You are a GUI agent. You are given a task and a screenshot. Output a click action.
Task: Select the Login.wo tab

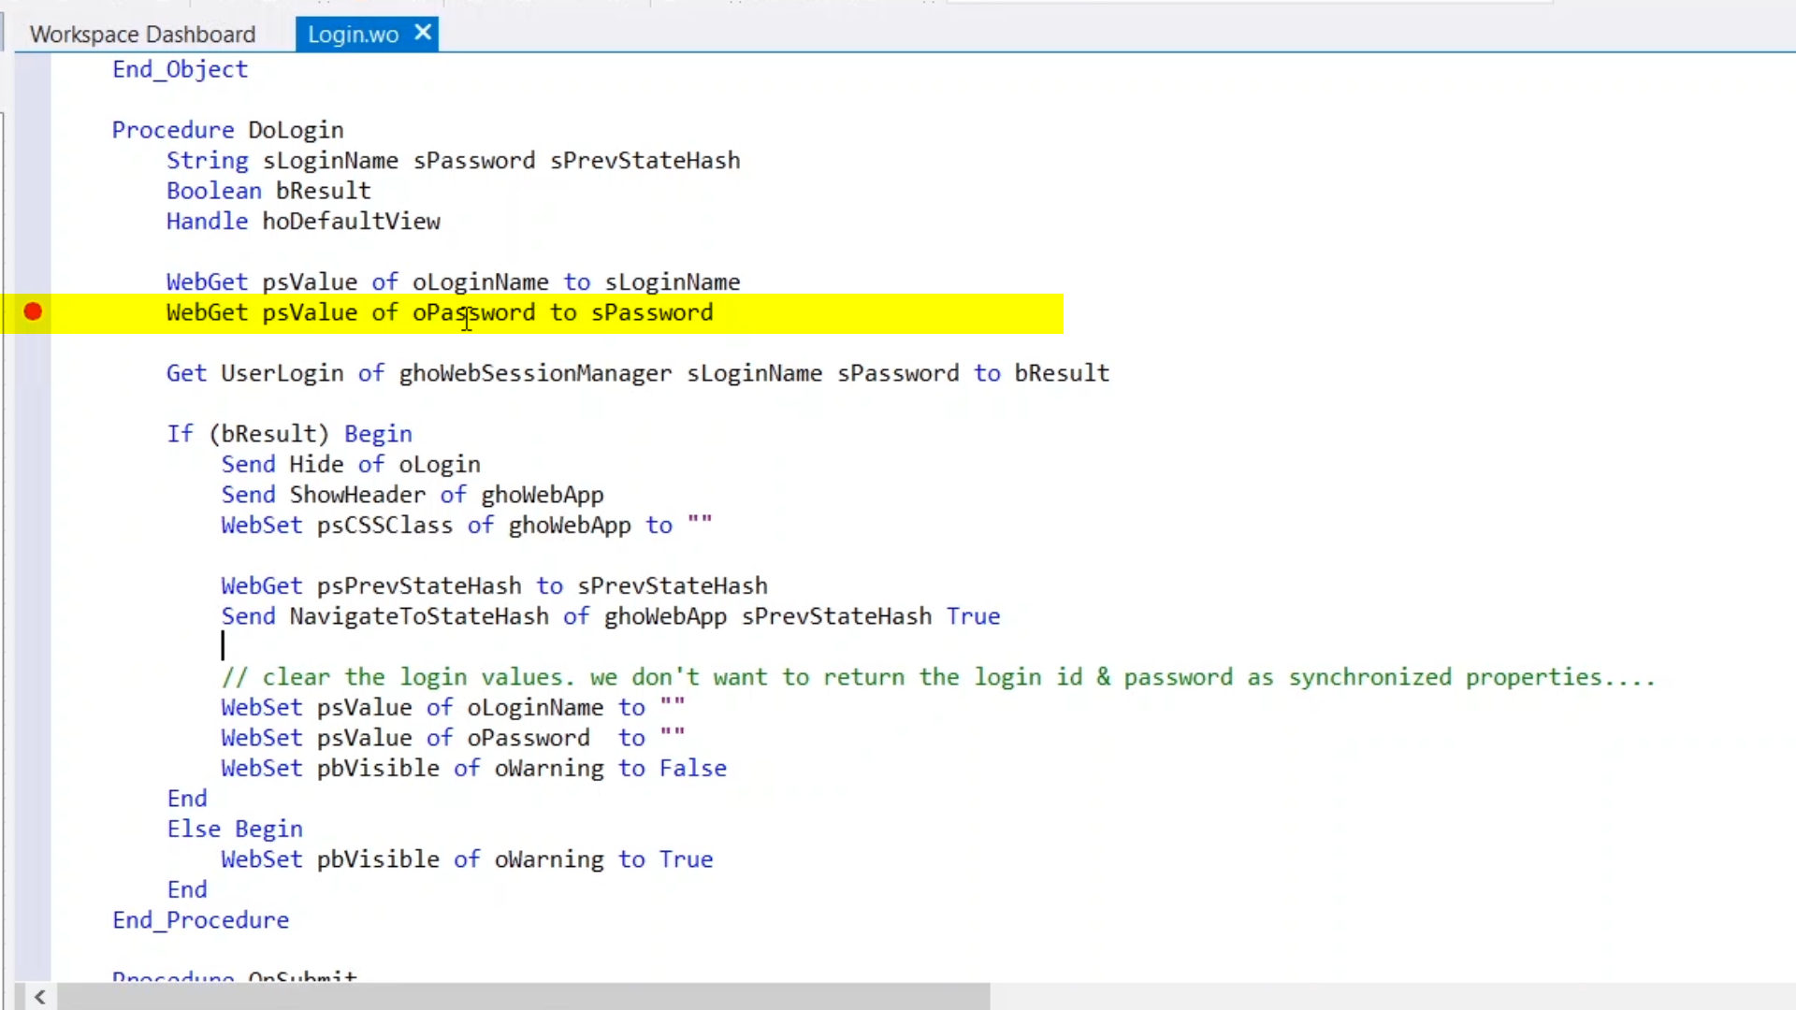[x=353, y=35]
